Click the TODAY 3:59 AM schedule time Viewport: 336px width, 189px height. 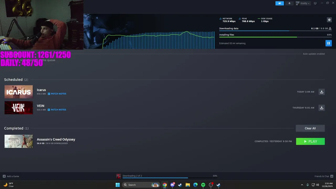tap(306, 92)
